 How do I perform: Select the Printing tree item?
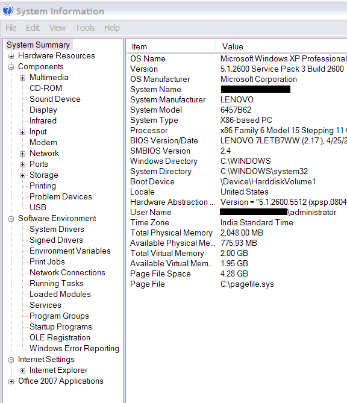click(x=43, y=186)
